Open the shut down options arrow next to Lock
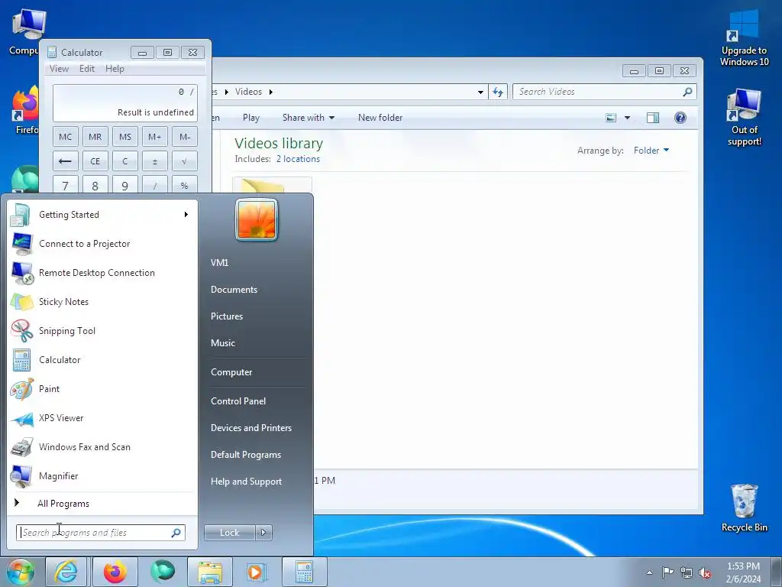Image resolution: width=782 pixels, height=587 pixels. (x=263, y=533)
